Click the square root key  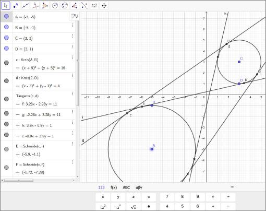click(x=134, y=207)
